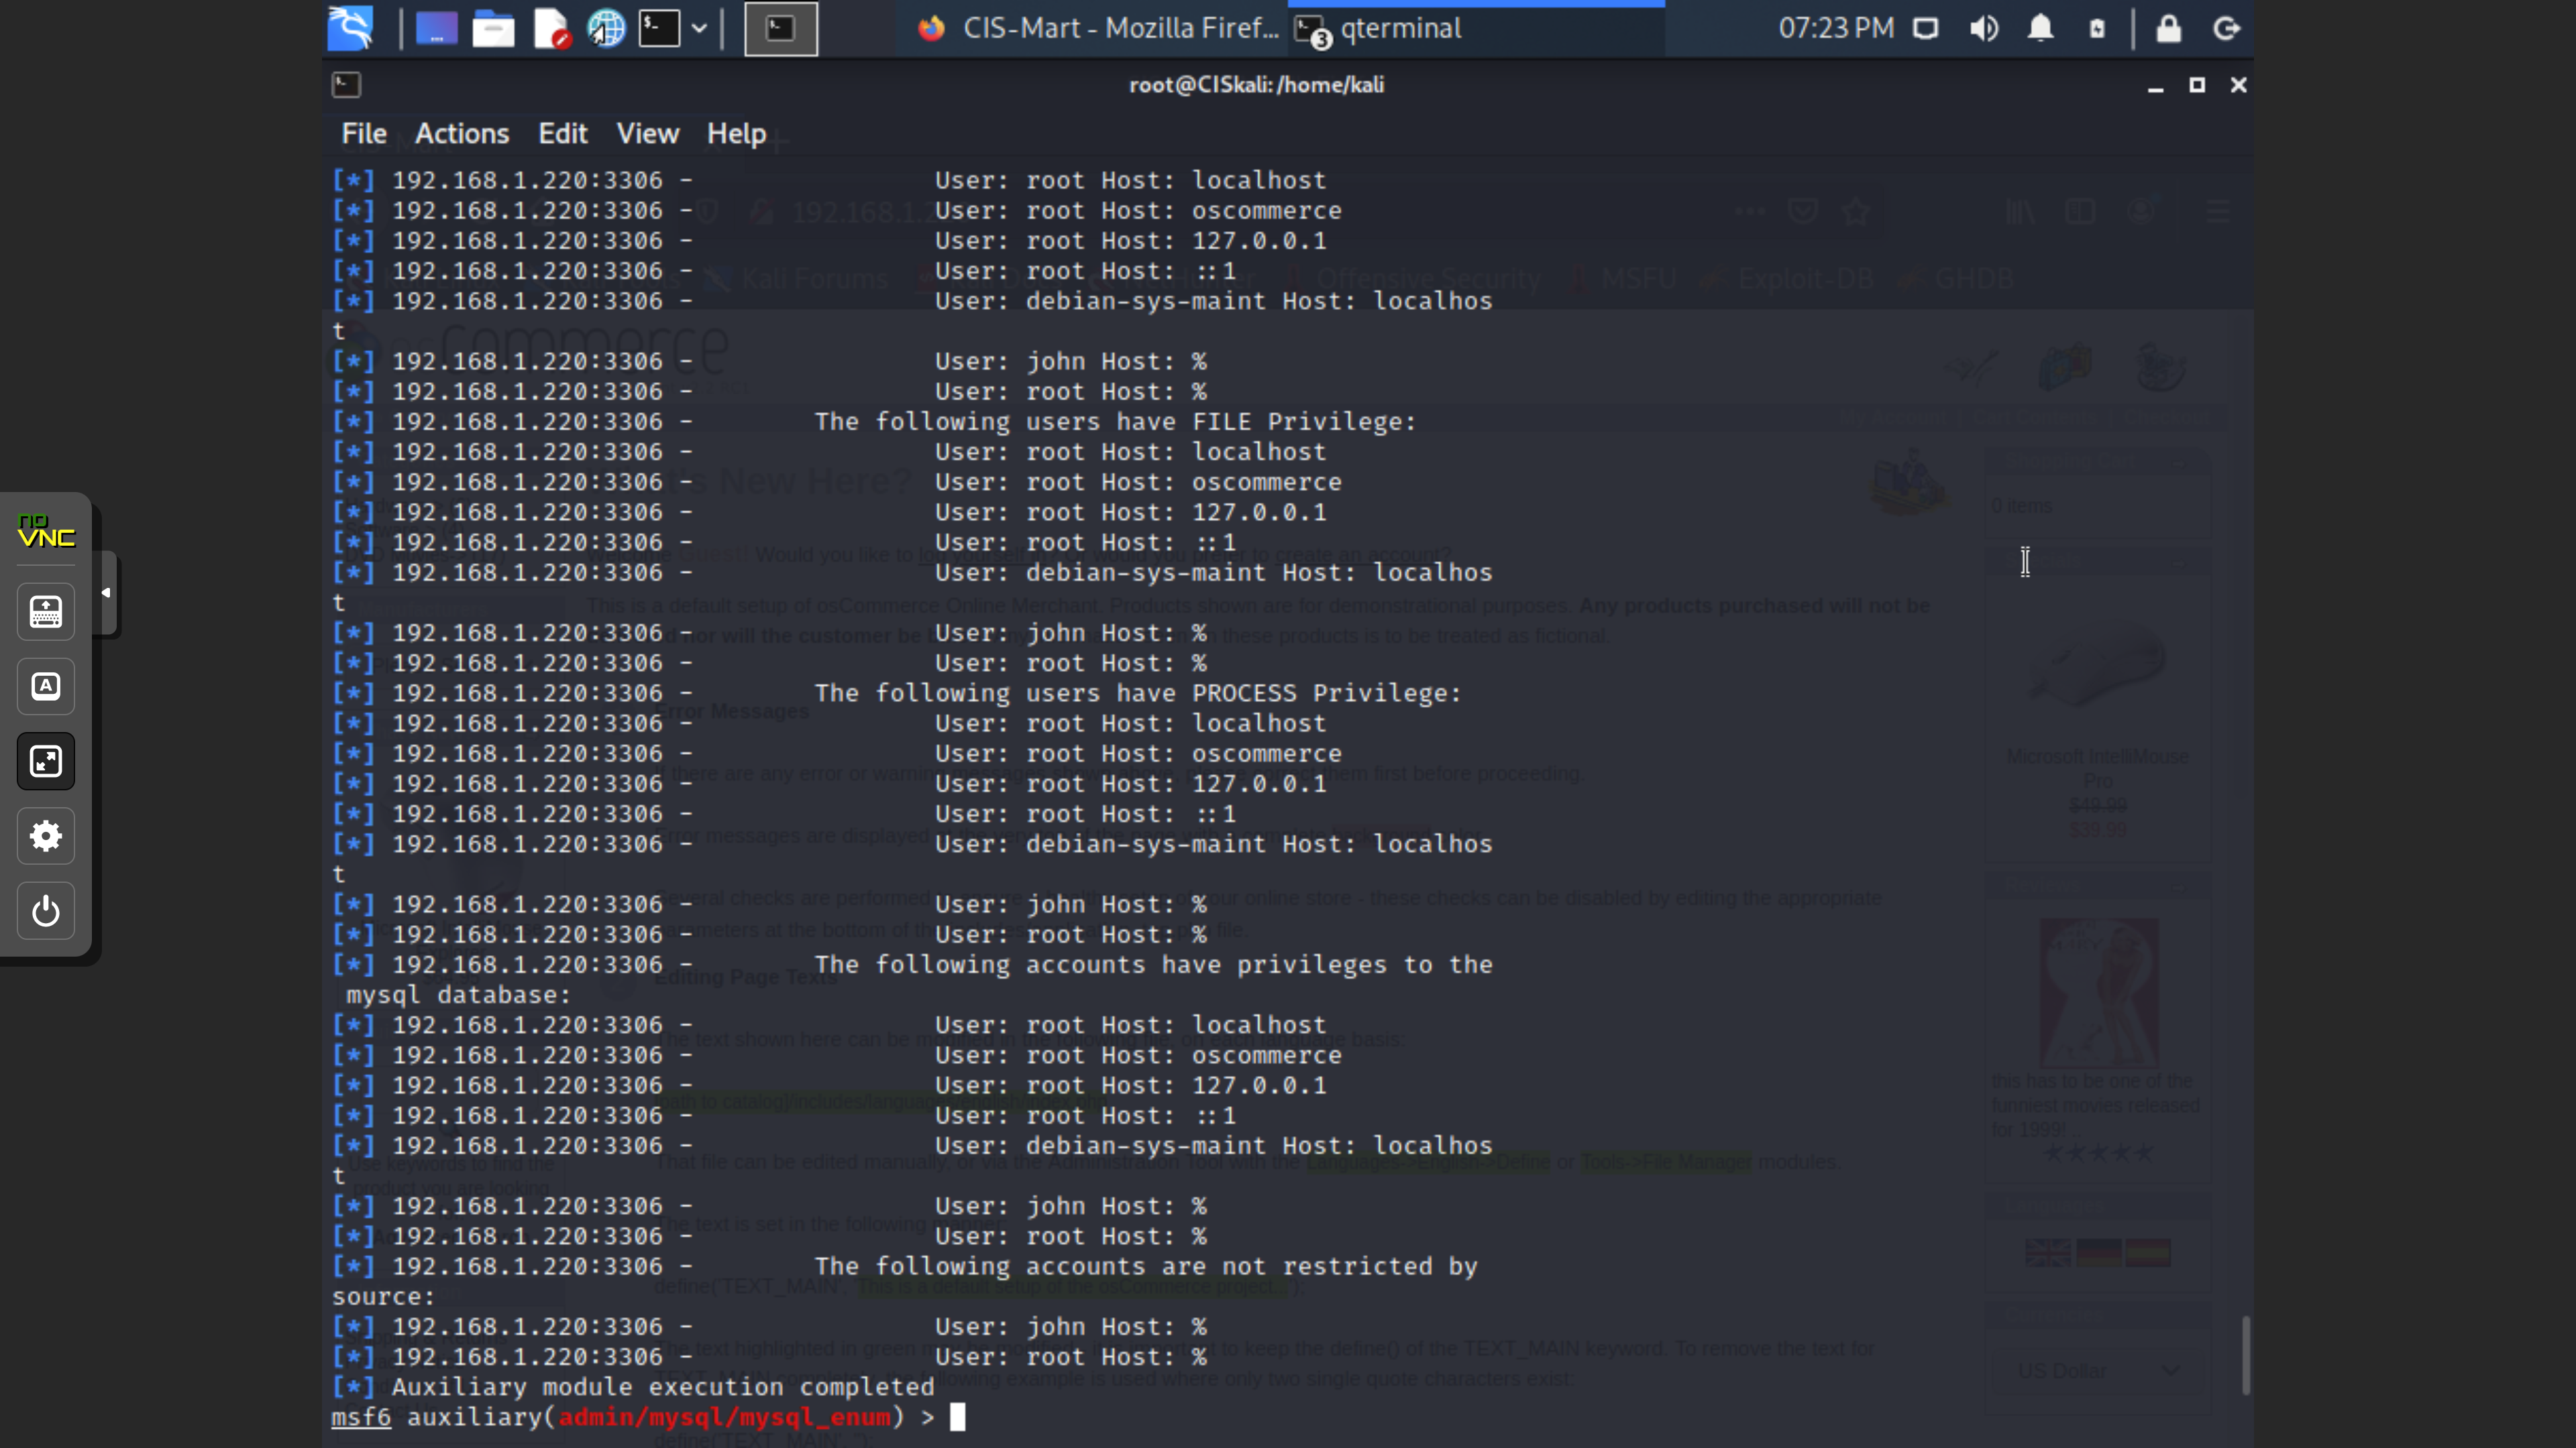The height and width of the screenshot is (1448, 2576).
Task: Expand the terminal launcher dropdown arrow
Action: [x=700, y=28]
